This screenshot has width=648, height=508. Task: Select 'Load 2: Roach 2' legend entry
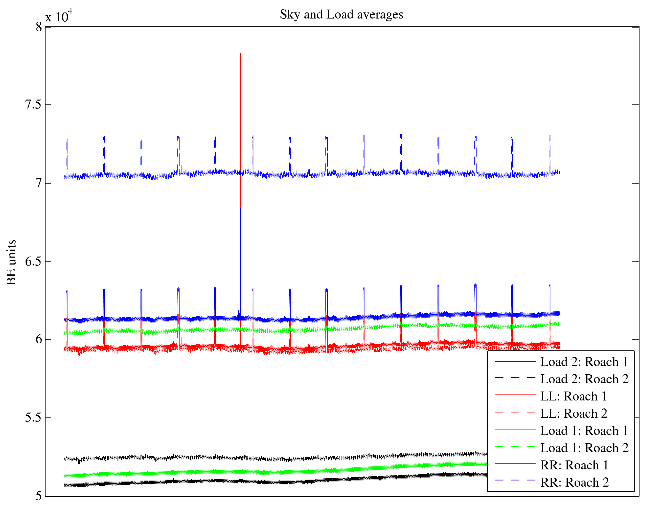[584, 379]
